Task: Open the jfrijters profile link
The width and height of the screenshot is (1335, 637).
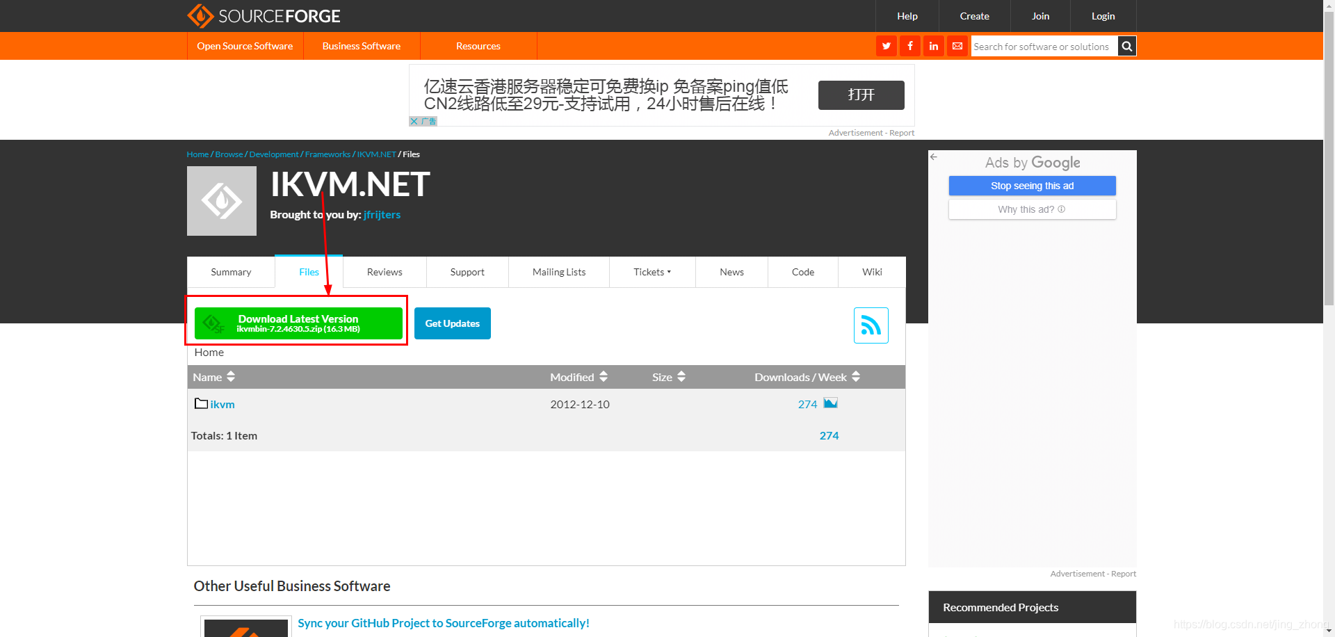Action: [x=382, y=214]
